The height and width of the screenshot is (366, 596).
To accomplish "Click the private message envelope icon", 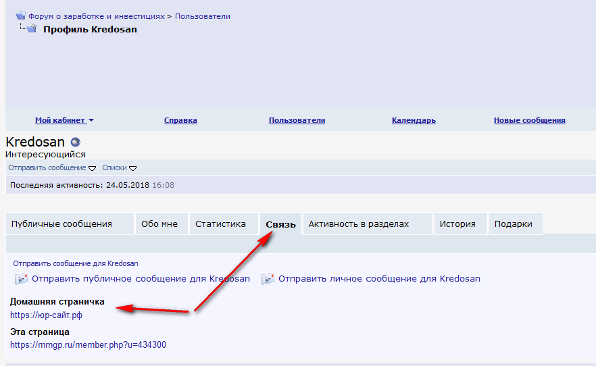I will (x=268, y=279).
